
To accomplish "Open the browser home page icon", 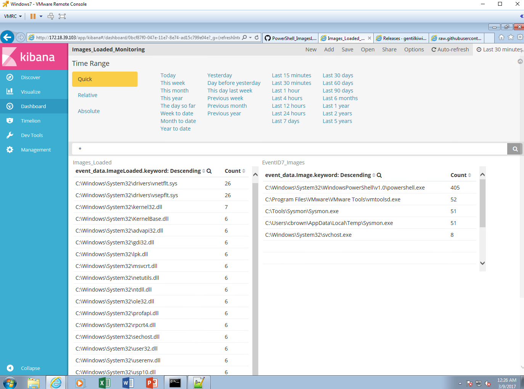I will tap(501, 37).
